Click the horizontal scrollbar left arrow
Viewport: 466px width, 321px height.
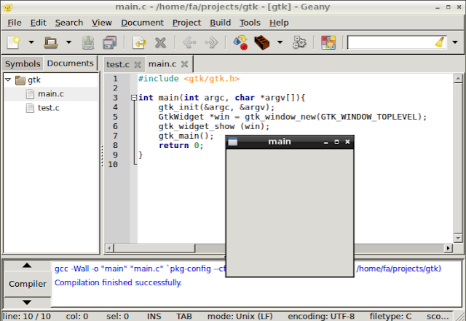pos(110,248)
